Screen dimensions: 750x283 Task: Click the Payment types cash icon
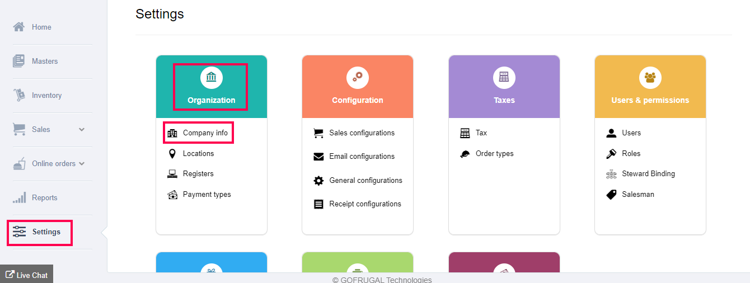(x=172, y=195)
